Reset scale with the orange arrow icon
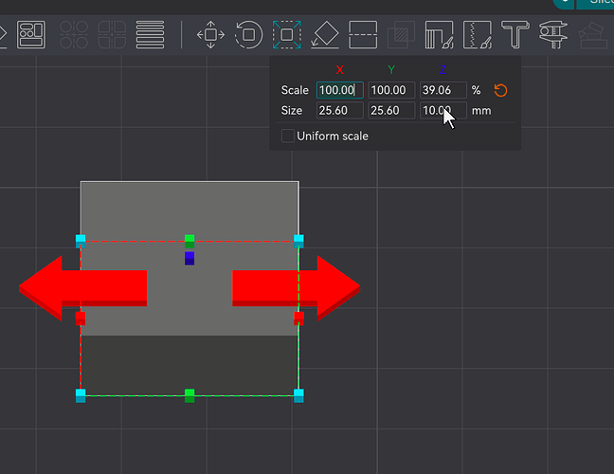614x474 pixels. (500, 90)
